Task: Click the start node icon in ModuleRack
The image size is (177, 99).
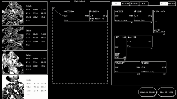Action: (x=54, y=9)
